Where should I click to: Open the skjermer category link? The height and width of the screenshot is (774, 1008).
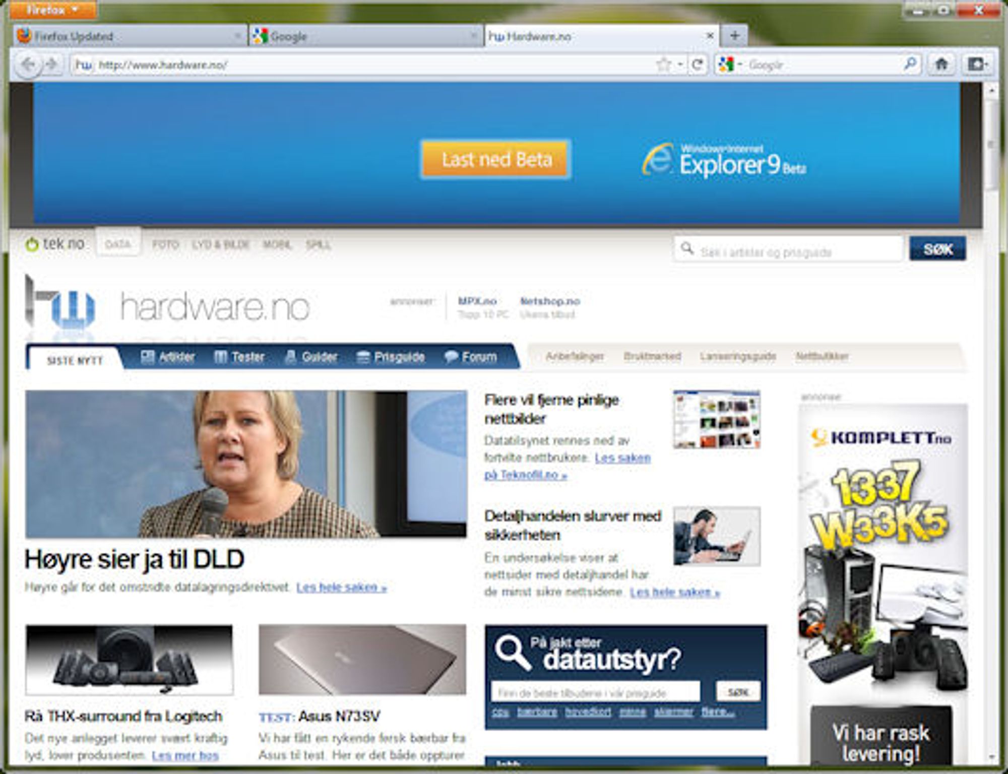(x=673, y=712)
